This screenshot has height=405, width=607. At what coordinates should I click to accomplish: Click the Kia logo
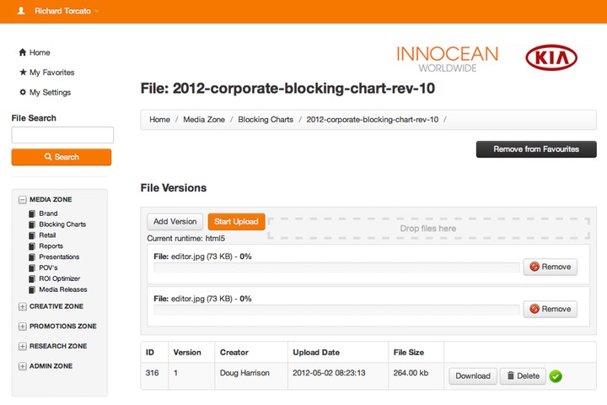(x=551, y=57)
